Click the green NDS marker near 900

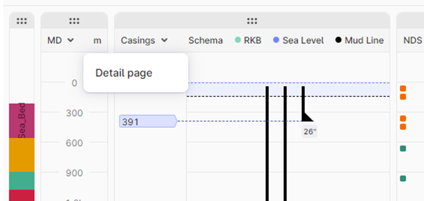pyautogui.click(x=403, y=178)
